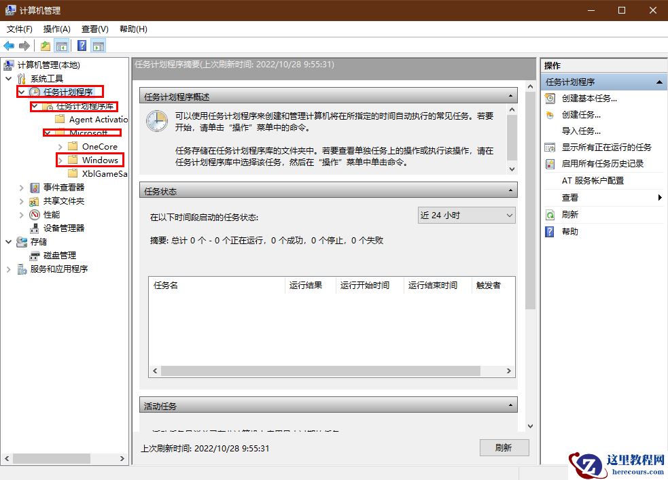Collapse the 任务计划程序概述 section
Screen dimensions: 668x480
click(x=510, y=95)
